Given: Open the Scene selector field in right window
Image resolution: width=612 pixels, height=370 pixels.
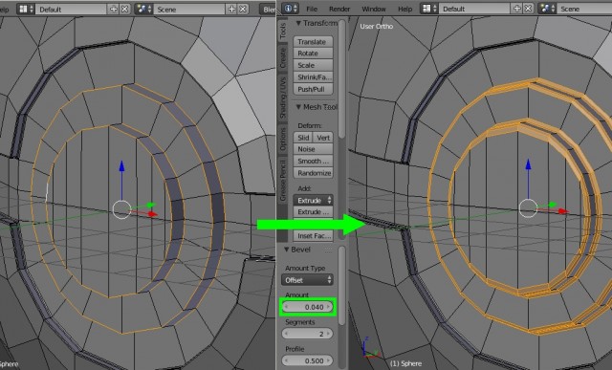Looking at the screenshot, I should click(x=584, y=9).
